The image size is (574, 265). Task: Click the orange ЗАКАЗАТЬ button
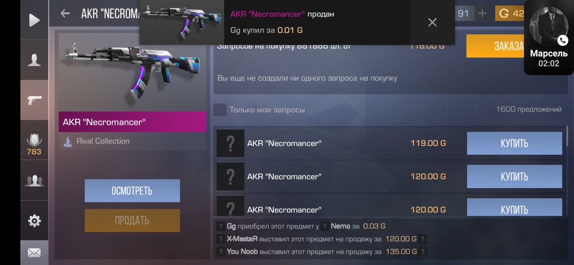click(x=496, y=46)
